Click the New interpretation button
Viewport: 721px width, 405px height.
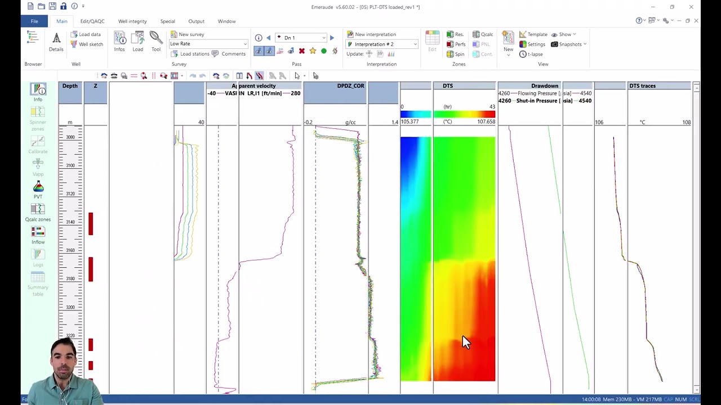coord(371,34)
